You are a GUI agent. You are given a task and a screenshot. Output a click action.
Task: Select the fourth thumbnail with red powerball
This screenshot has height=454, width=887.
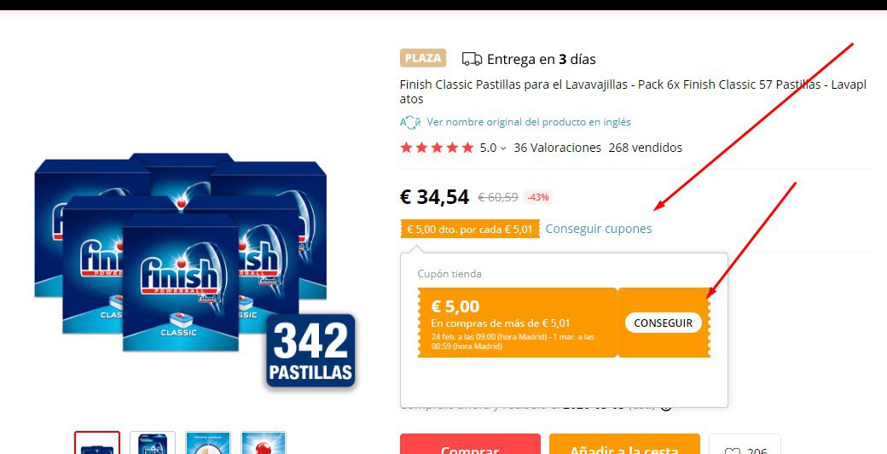click(264, 443)
